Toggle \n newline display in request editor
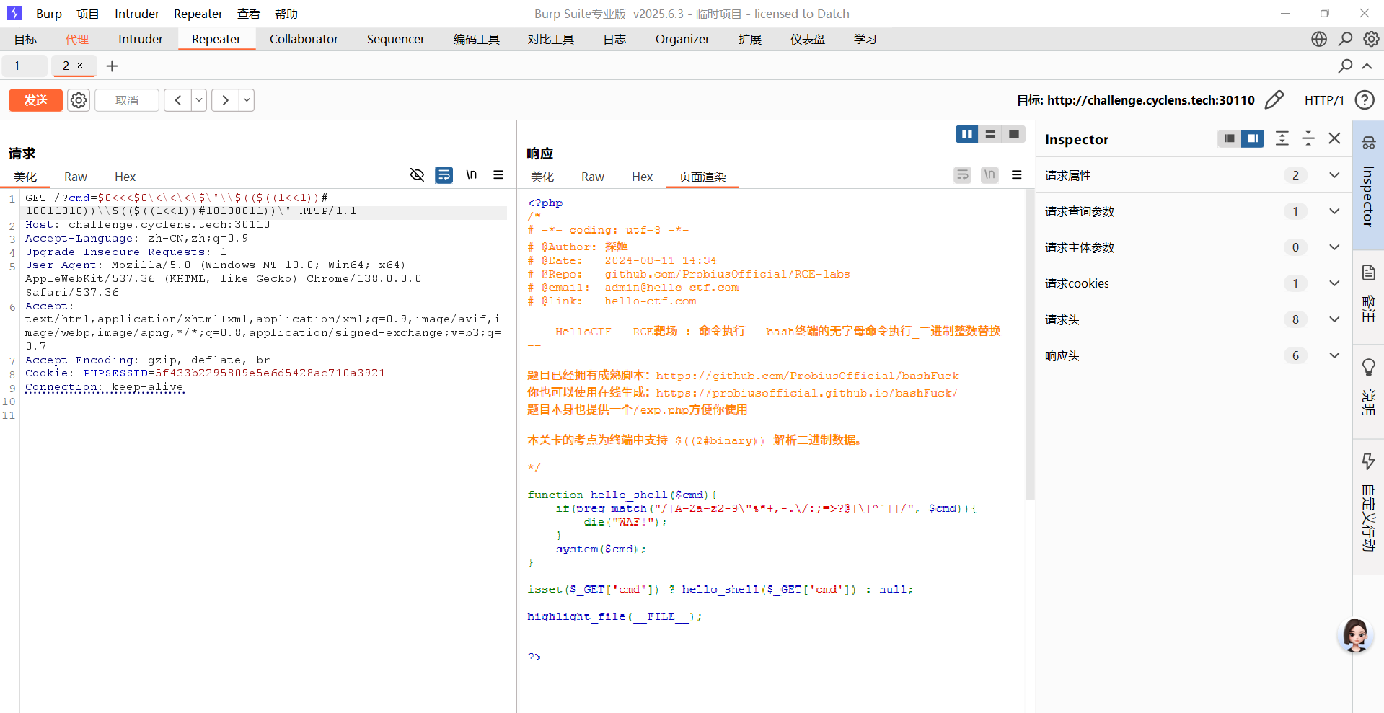 (471, 174)
